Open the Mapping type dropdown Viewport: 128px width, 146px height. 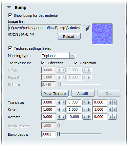[58, 56]
